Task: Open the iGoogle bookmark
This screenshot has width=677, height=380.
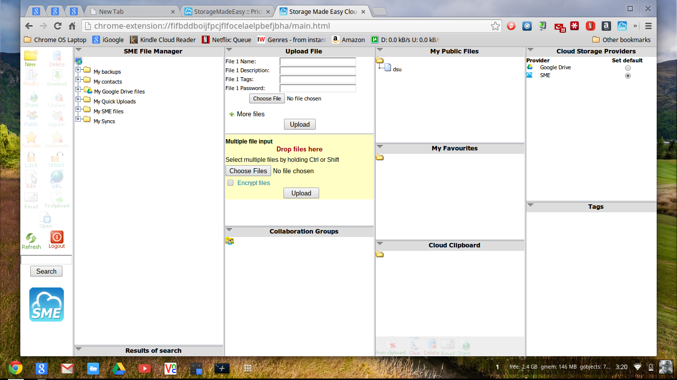Action: [x=108, y=40]
